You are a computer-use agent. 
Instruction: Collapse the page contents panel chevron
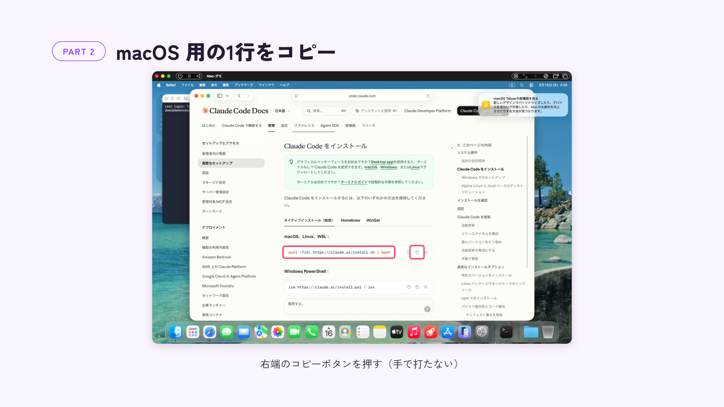coord(451,148)
